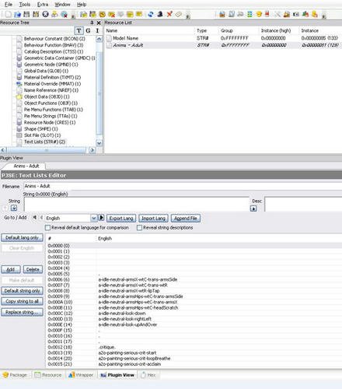The width and height of the screenshot is (342, 389).
Task: Click the yellow smiley face toolbar icon
Action: pos(259,14)
